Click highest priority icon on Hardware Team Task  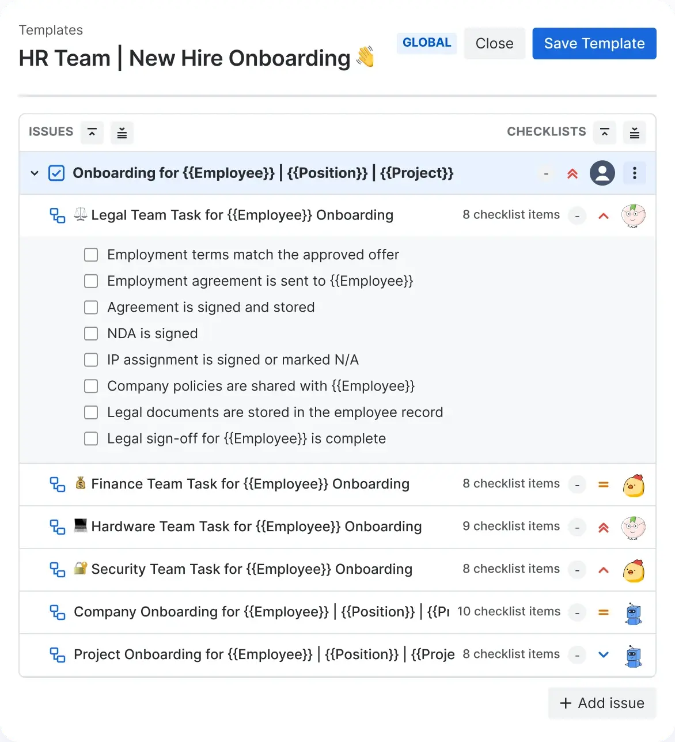tap(604, 528)
